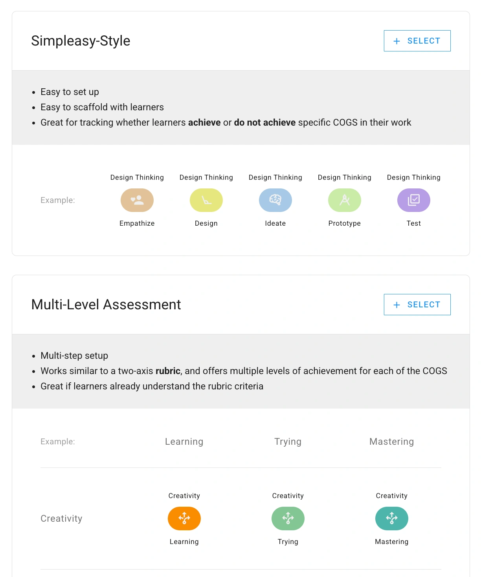The width and height of the screenshot is (481, 577).
Task: Select the Multi-Level Assessment option
Action: click(417, 305)
